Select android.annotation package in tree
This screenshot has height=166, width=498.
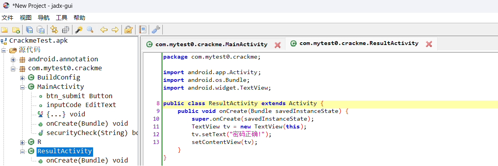tap(63, 59)
